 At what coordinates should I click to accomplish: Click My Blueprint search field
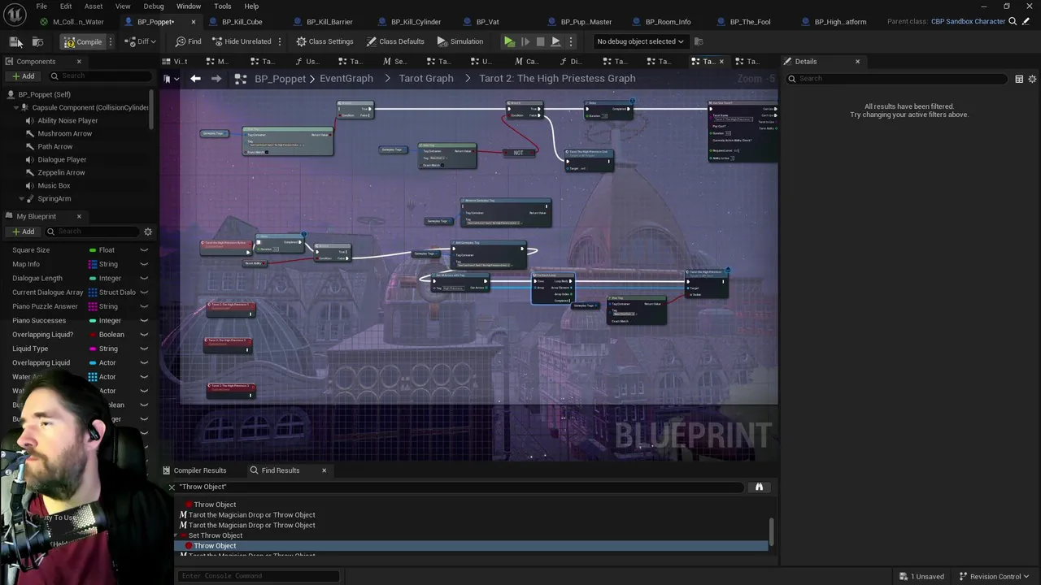(94, 232)
